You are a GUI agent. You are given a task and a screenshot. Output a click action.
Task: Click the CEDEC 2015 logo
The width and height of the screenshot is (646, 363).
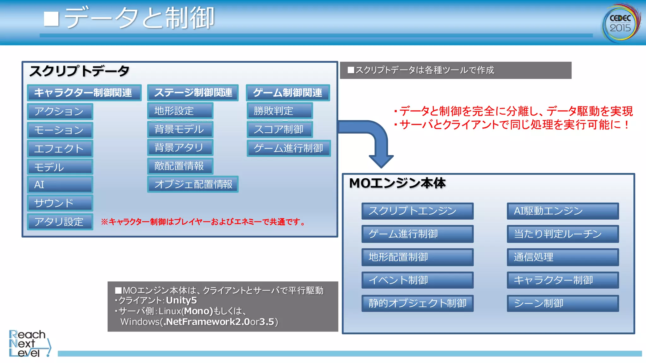point(621,23)
